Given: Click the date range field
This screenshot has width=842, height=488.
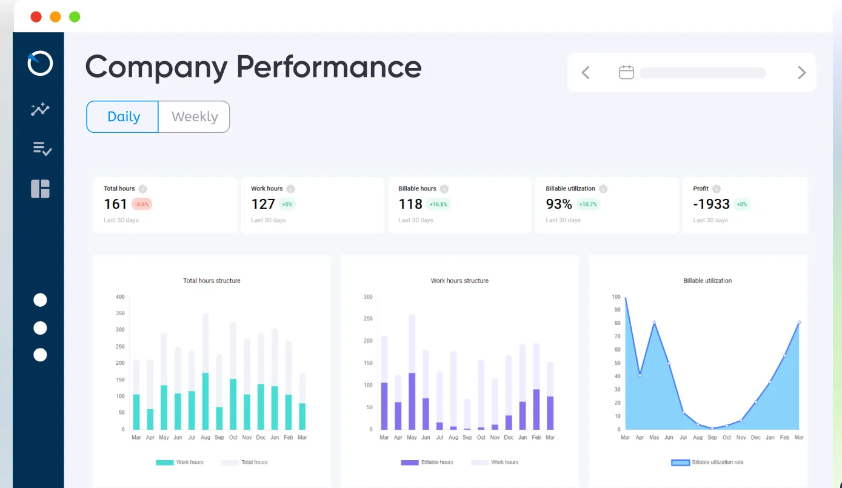Looking at the screenshot, I should tap(702, 72).
